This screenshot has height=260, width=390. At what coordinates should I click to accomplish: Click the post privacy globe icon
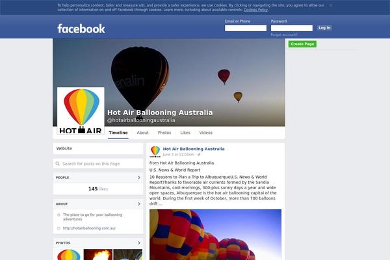[x=199, y=155]
